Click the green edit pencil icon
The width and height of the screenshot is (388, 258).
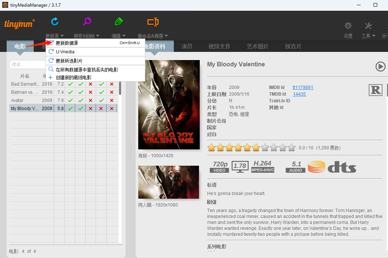[x=119, y=22]
